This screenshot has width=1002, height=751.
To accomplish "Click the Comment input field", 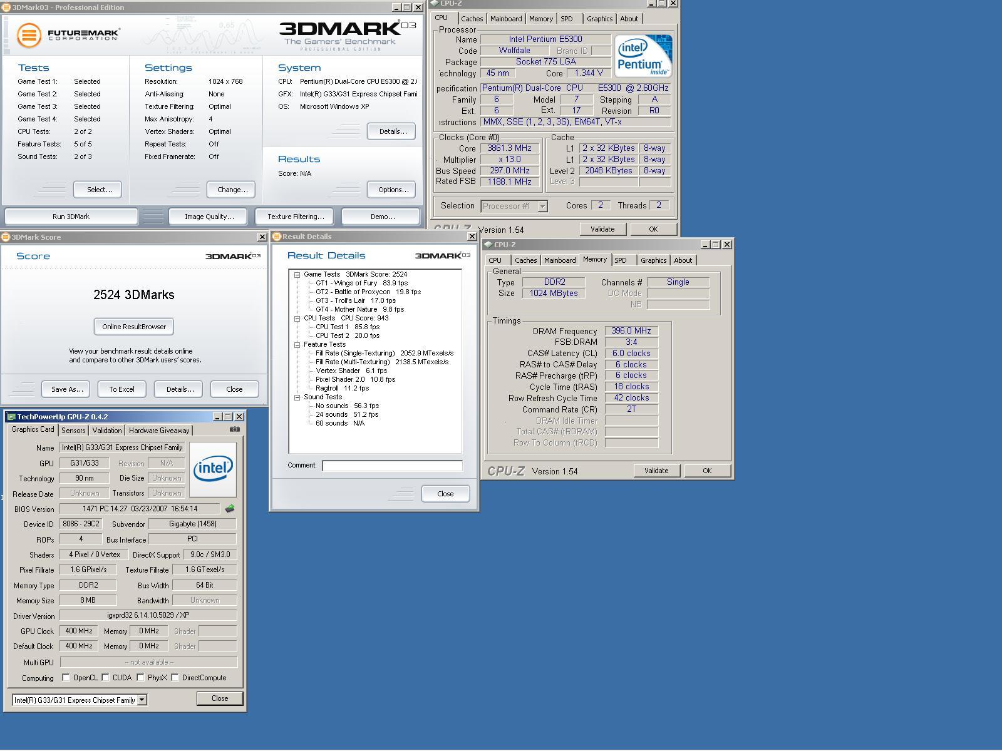I will coord(392,466).
